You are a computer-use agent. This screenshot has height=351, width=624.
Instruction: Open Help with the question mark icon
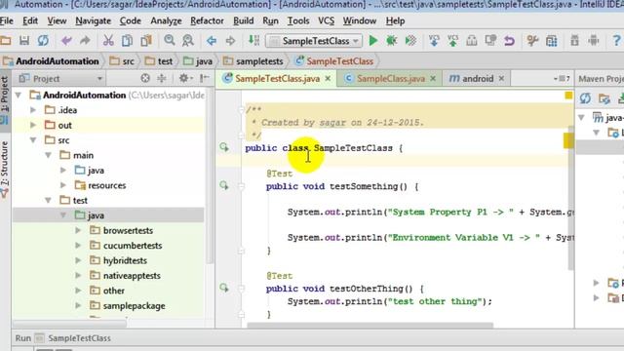tap(616, 41)
